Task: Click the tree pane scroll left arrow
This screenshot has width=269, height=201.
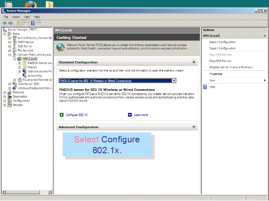Action: pos(4,192)
